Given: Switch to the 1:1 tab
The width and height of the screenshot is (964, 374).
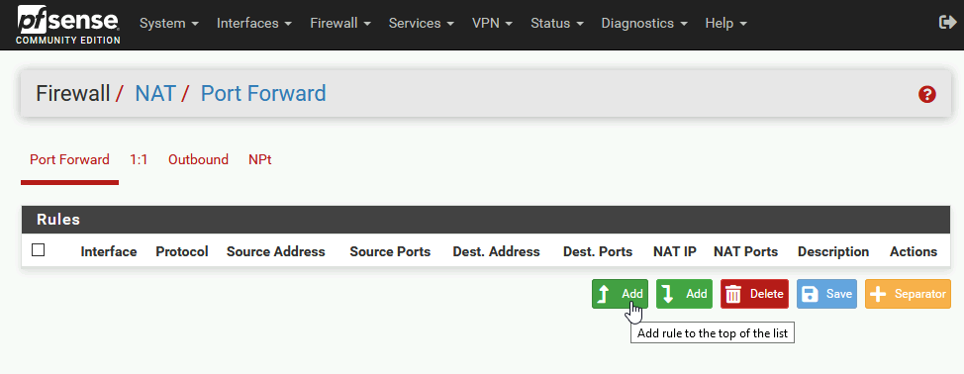Looking at the screenshot, I should tap(139, 159).
